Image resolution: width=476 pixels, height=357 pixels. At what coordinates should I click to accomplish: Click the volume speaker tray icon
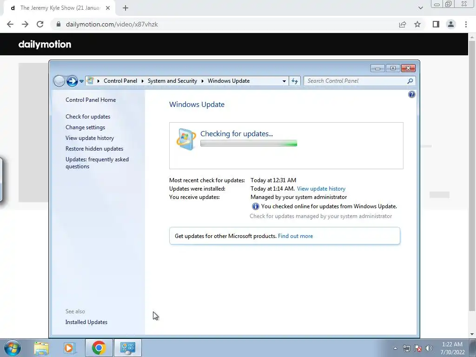(429, 348)
